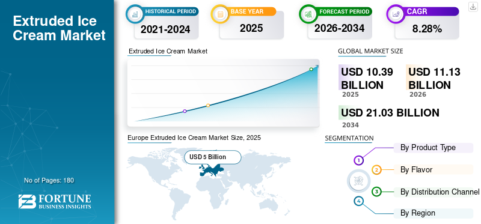
Task: Select the By Product Type segment
Action: coord(433,148)
